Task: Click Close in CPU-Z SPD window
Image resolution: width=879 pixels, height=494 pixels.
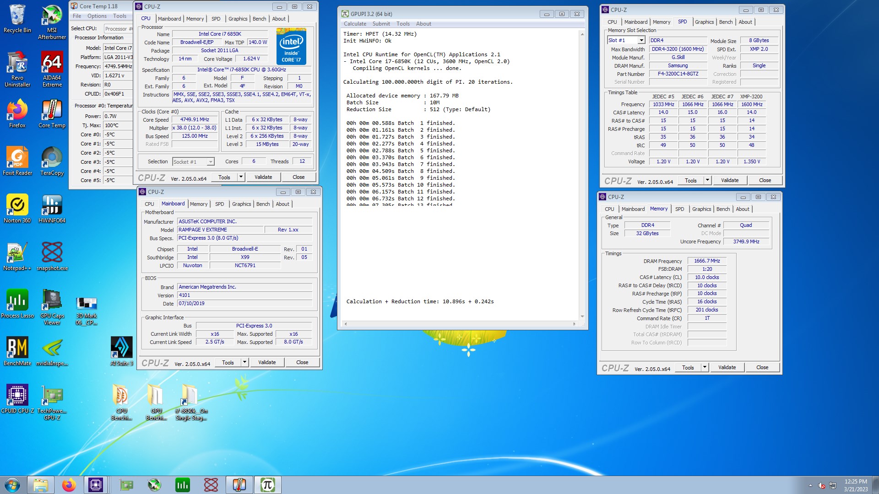Action: point(765,180)
